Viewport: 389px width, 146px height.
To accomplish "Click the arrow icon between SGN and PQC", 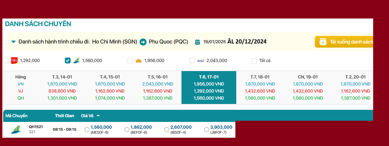I will [x=143, y=42].
